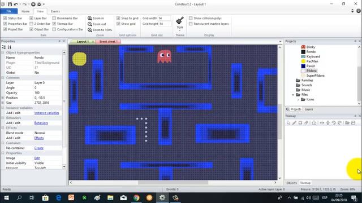
Task: Open Chrome from the taskbar
Action: click(136, 198)
